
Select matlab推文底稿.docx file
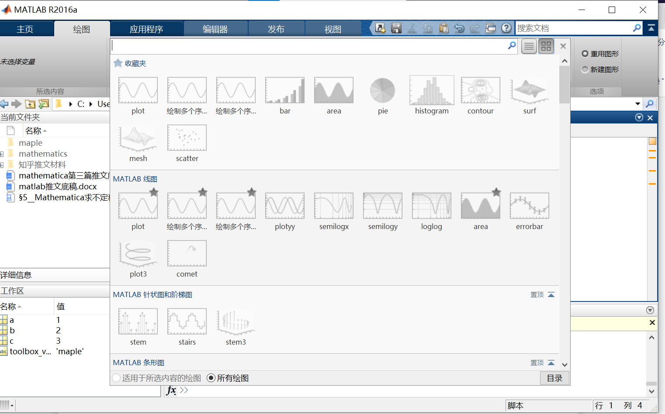[58, 187]
